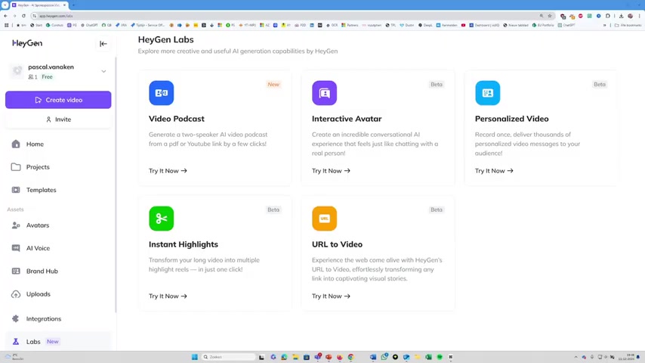Click the Video Podcast blue icon
The width and height of the screenshot is (645, 363).
coord(162,93)
